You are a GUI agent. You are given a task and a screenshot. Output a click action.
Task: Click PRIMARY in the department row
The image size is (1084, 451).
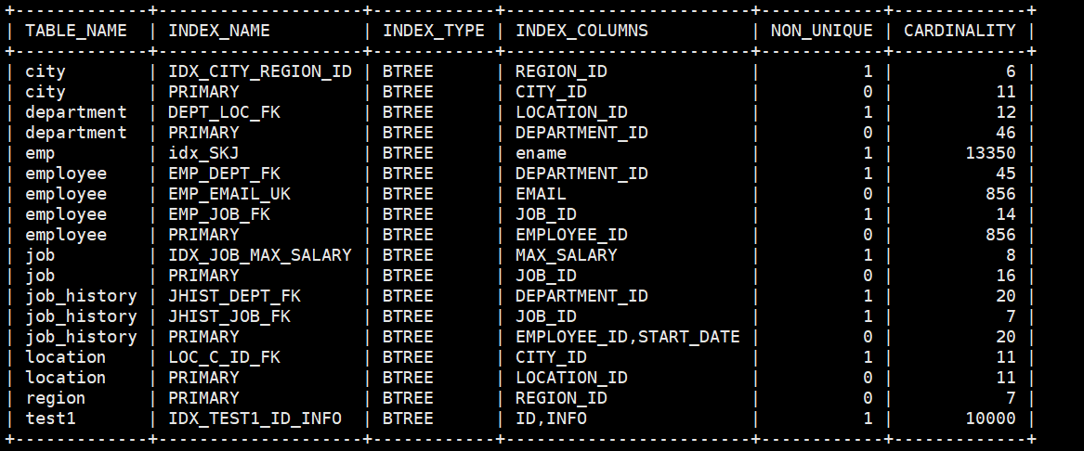point(204,133)
